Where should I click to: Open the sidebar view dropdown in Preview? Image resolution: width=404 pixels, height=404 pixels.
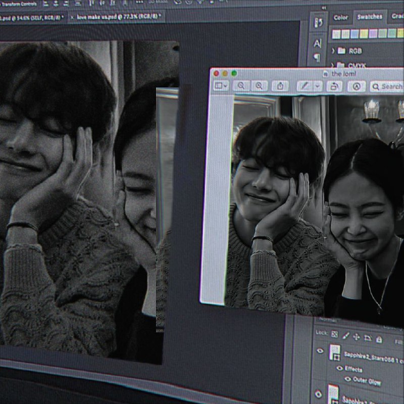(221, 85)
